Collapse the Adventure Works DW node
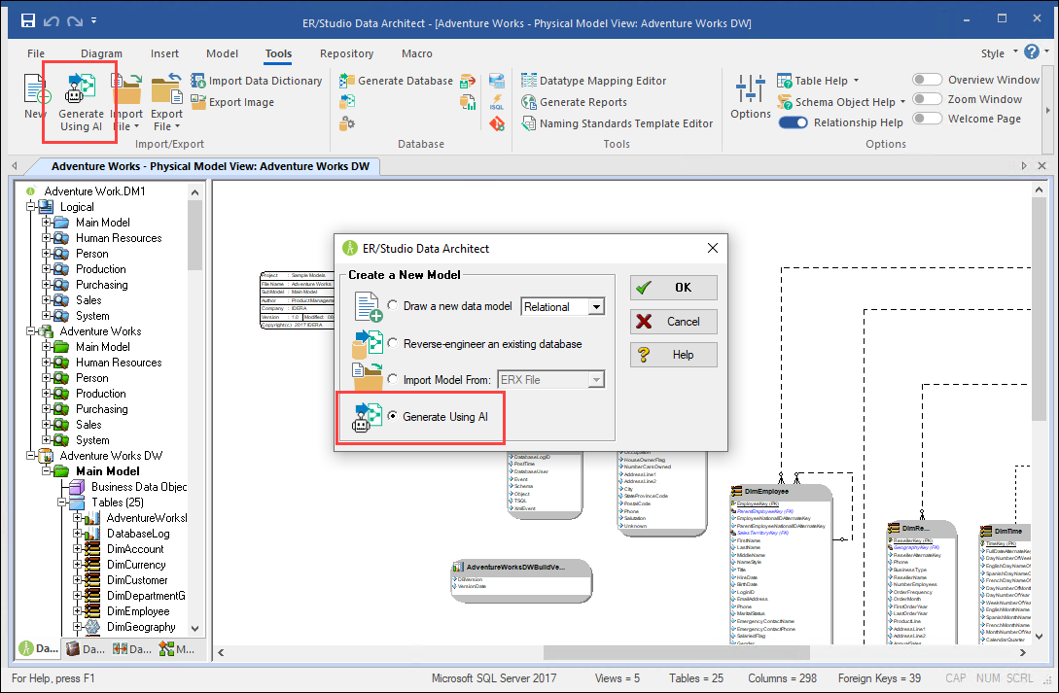 pyautogui.click(x=30, y=456)
